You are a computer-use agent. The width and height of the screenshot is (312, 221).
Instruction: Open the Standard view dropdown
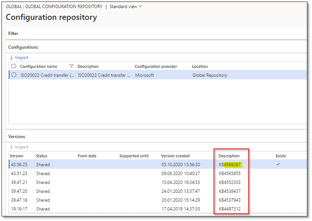point(126,6)
